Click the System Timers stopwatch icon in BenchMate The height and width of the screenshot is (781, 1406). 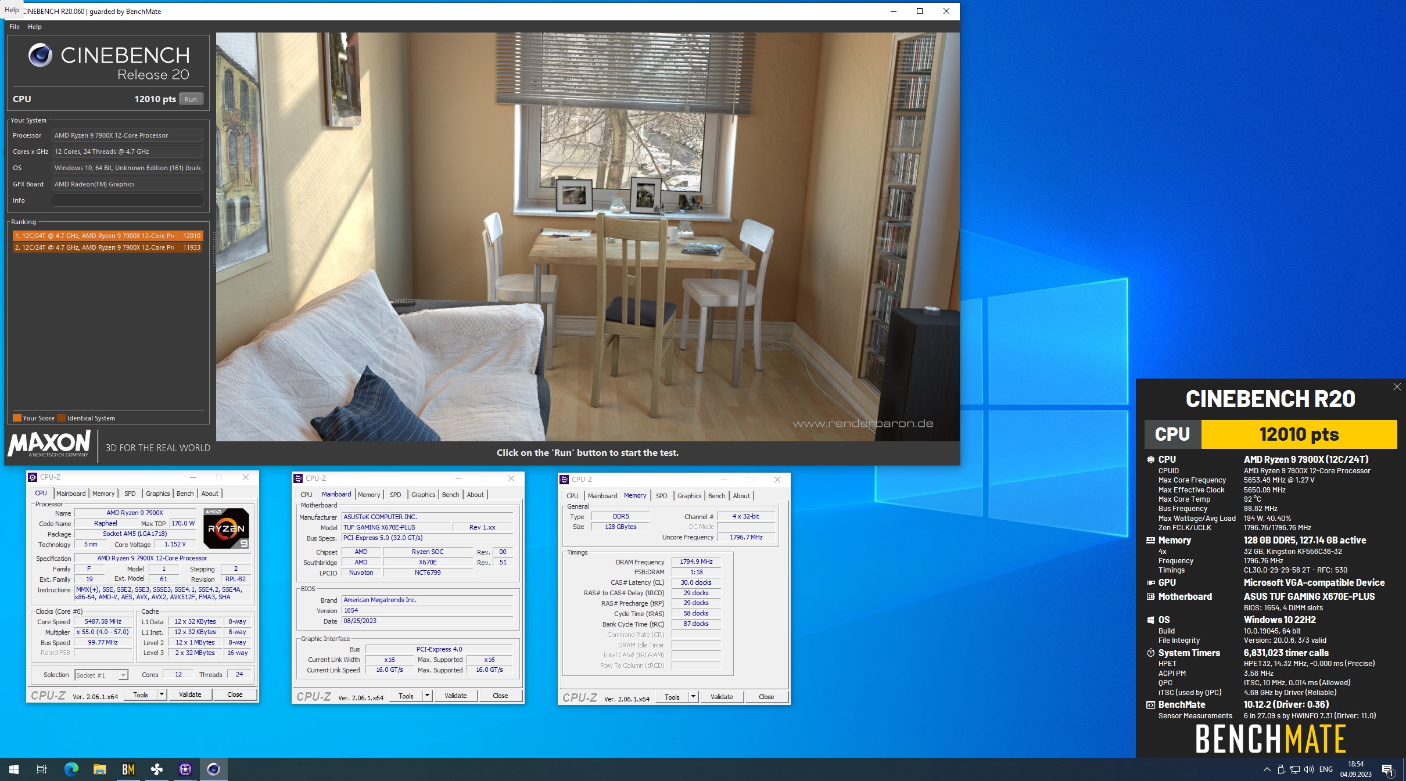click(1150, 653)
